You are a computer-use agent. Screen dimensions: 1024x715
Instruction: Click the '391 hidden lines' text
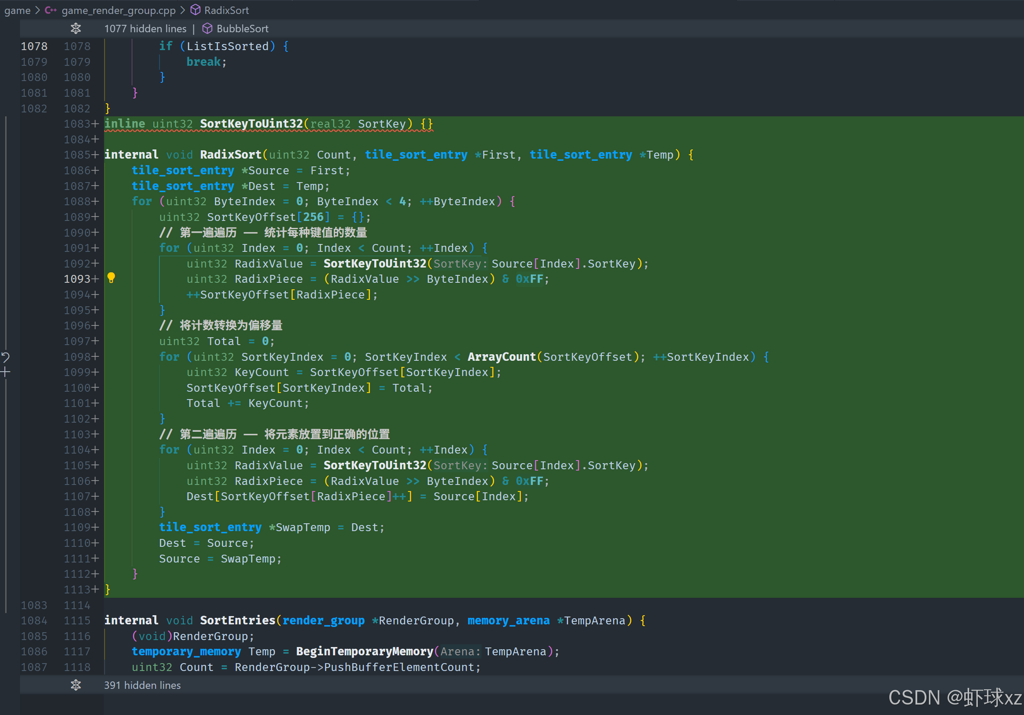coord(142,685)
